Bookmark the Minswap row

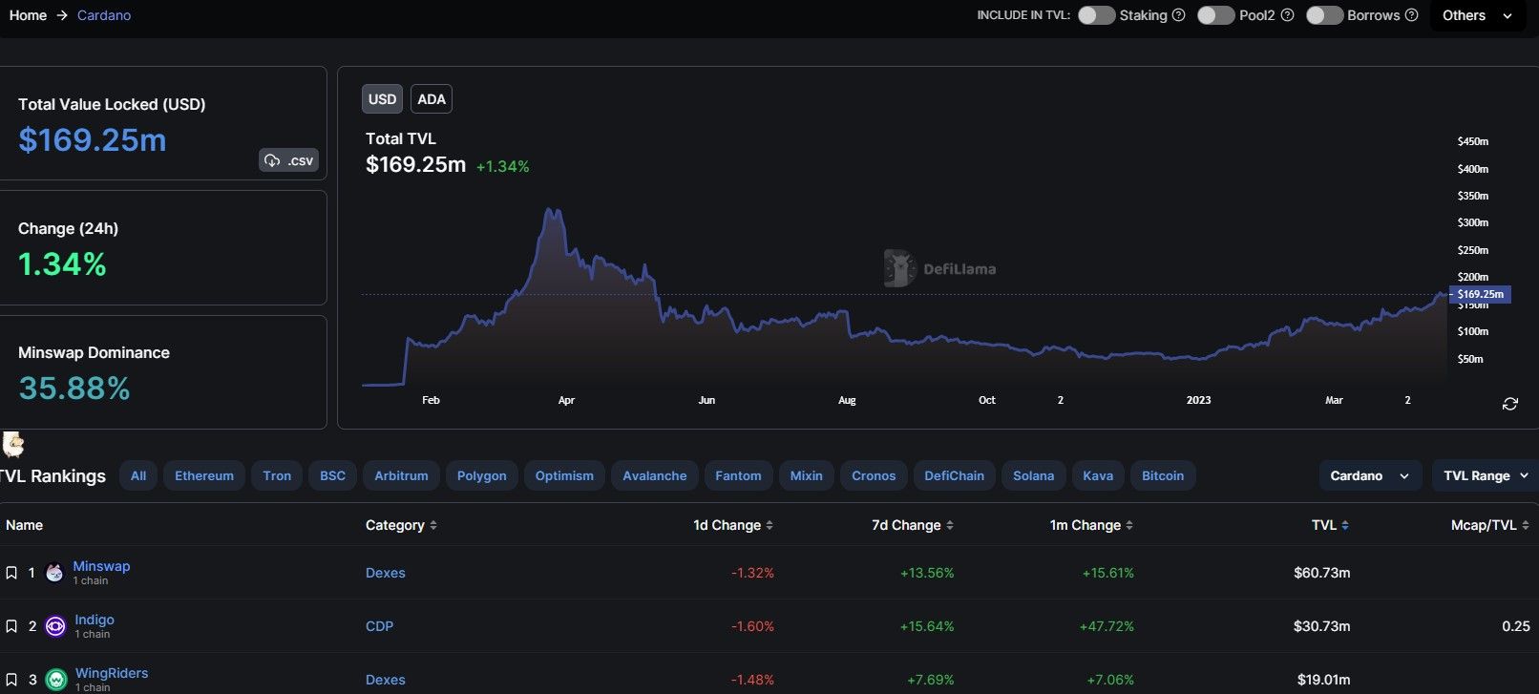point(11,573)
